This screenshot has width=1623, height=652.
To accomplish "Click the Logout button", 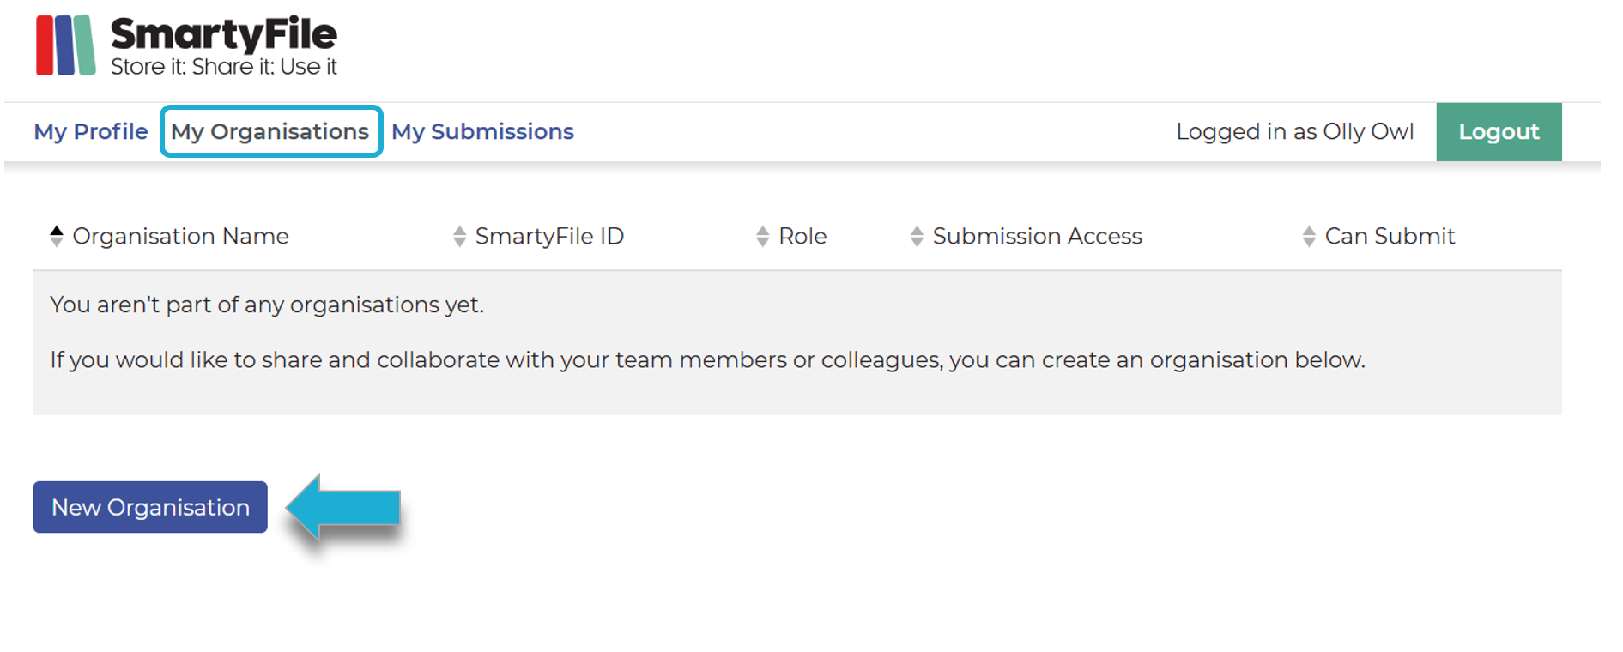I will tap(1499, 131).
